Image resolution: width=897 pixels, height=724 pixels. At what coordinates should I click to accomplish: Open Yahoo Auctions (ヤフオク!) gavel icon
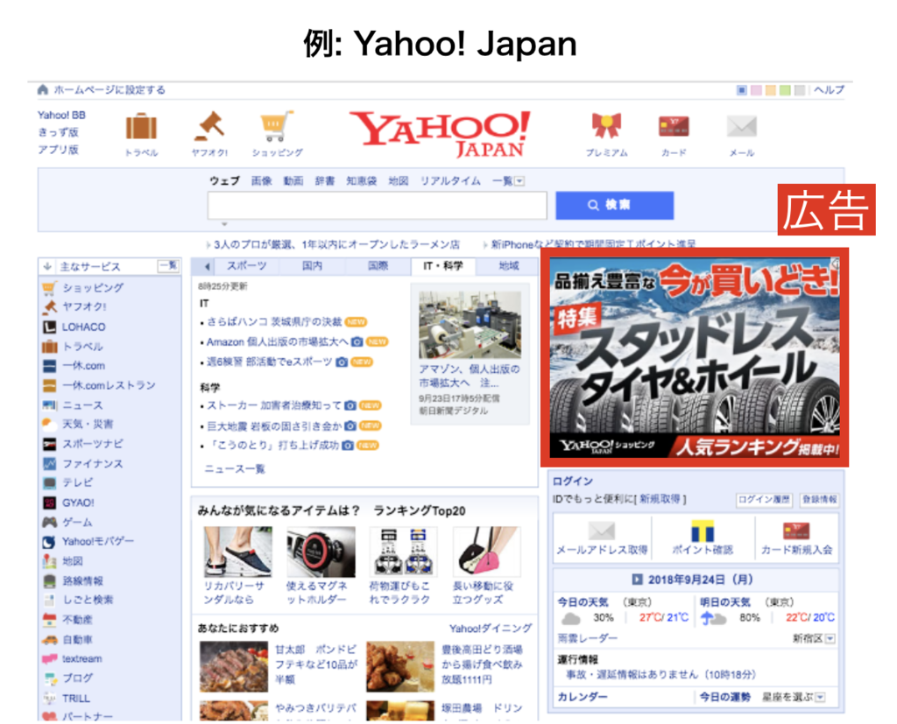coord(209,126)
